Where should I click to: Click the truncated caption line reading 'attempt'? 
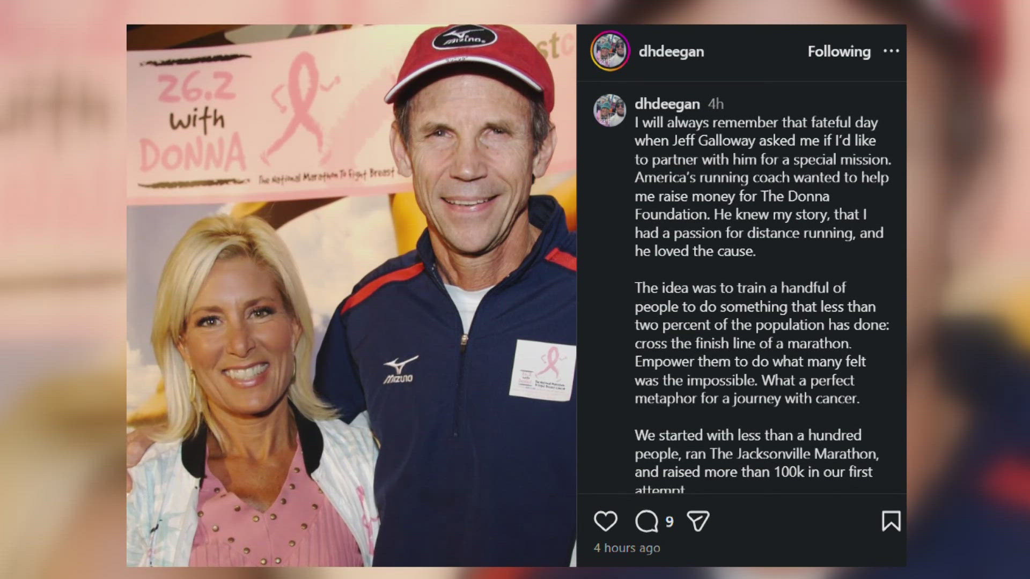click(659, 489)
